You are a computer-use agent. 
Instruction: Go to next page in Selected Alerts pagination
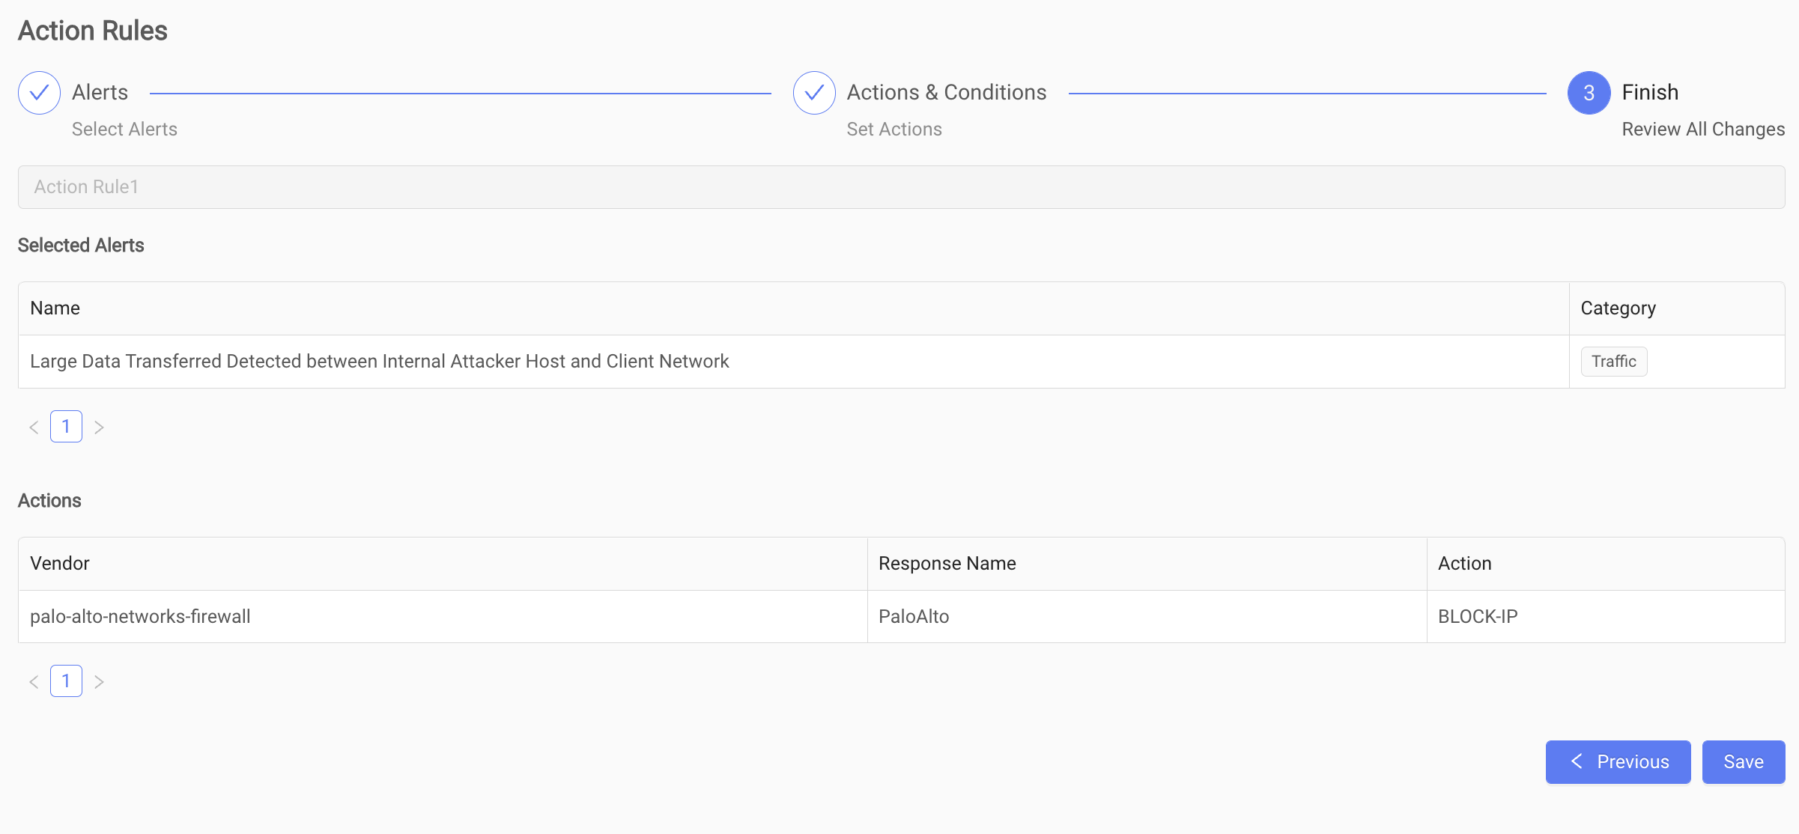click(x=99, y=427)
